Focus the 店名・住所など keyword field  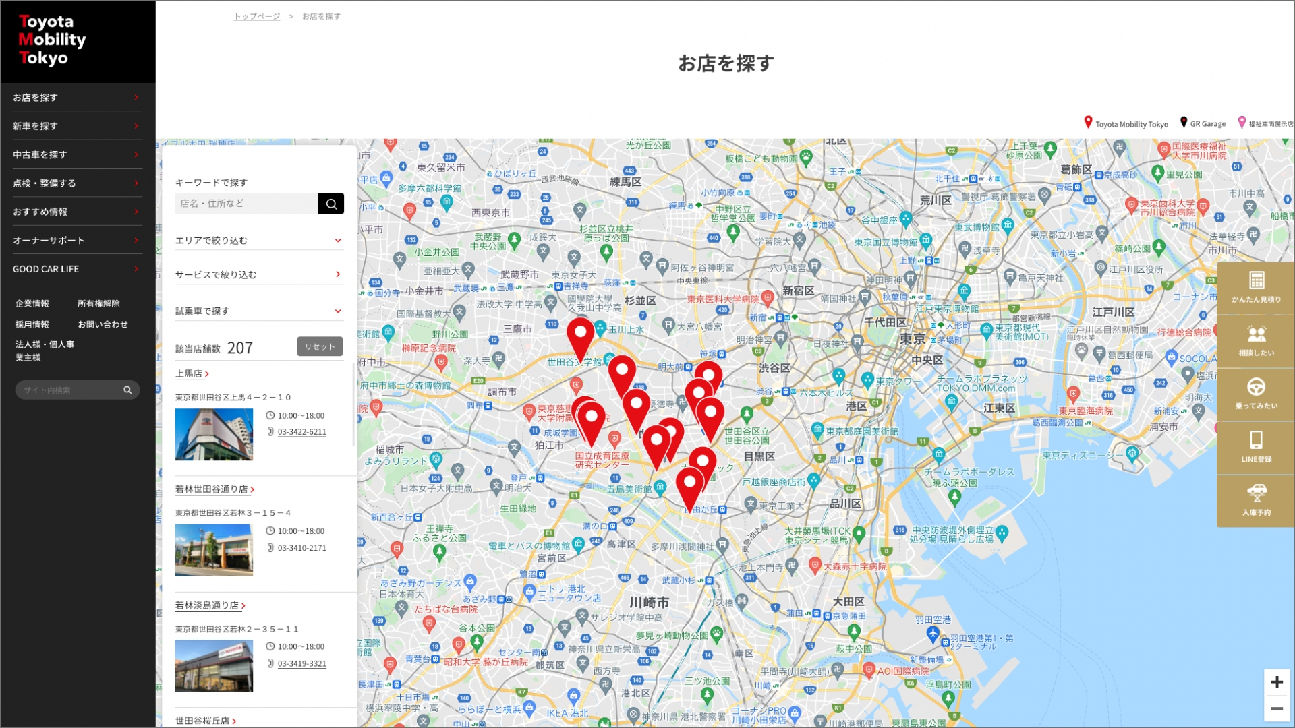coord(246,204)
